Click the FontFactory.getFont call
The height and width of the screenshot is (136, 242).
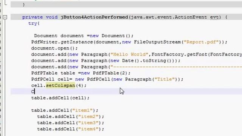tap(179, 54)
